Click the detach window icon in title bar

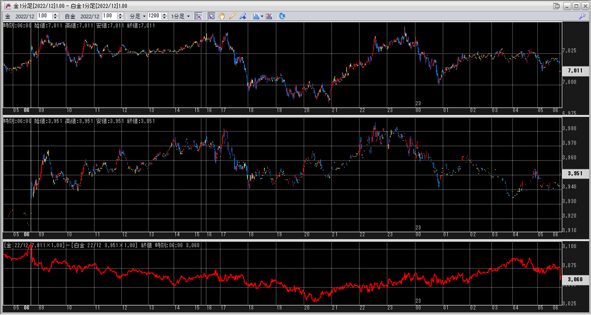(556, 6)
